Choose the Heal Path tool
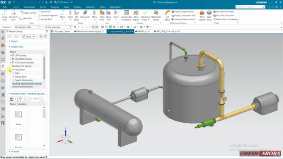The width and height of the screenshot is (283, 159). tap(26, 18)
